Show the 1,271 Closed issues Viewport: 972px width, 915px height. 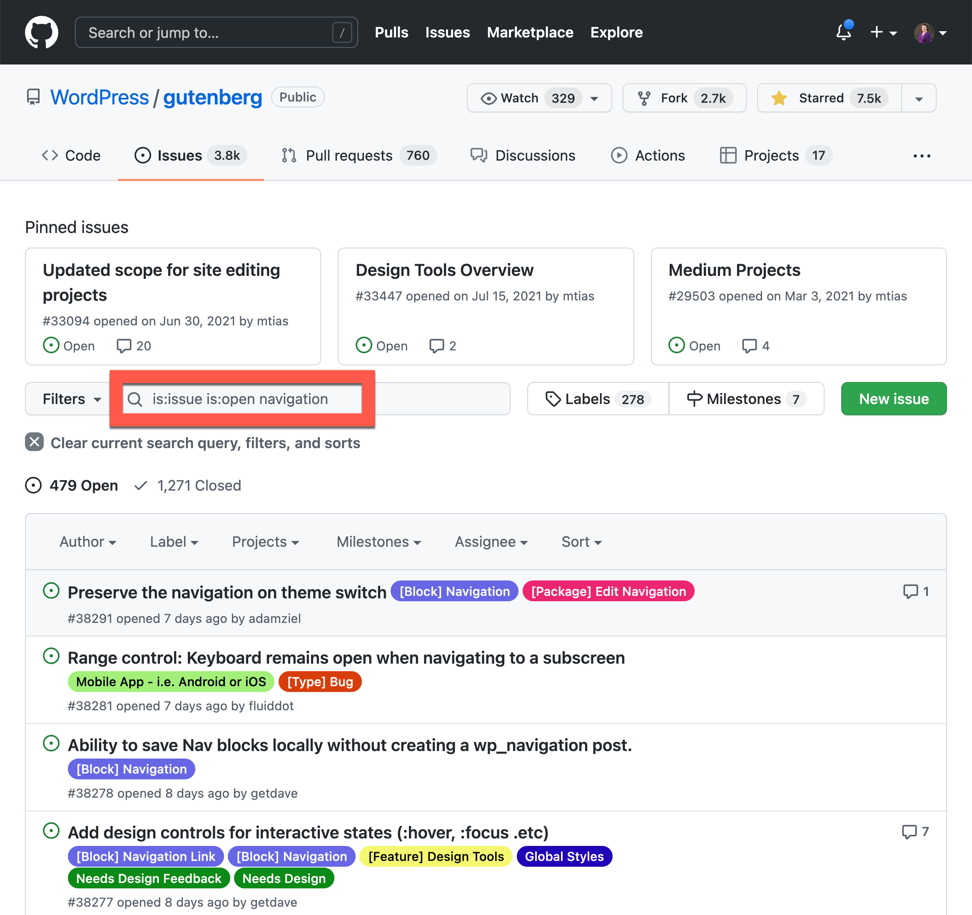(188, 485)
